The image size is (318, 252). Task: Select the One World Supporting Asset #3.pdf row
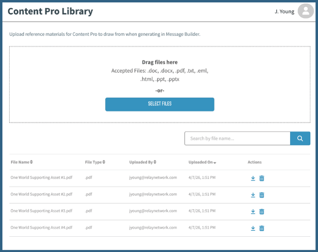click(41, 211)
